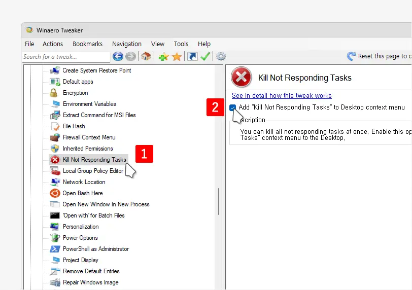Select Open Bash Here tree item
The width and height of the screenshot is (412, 290).
point(82,193)
